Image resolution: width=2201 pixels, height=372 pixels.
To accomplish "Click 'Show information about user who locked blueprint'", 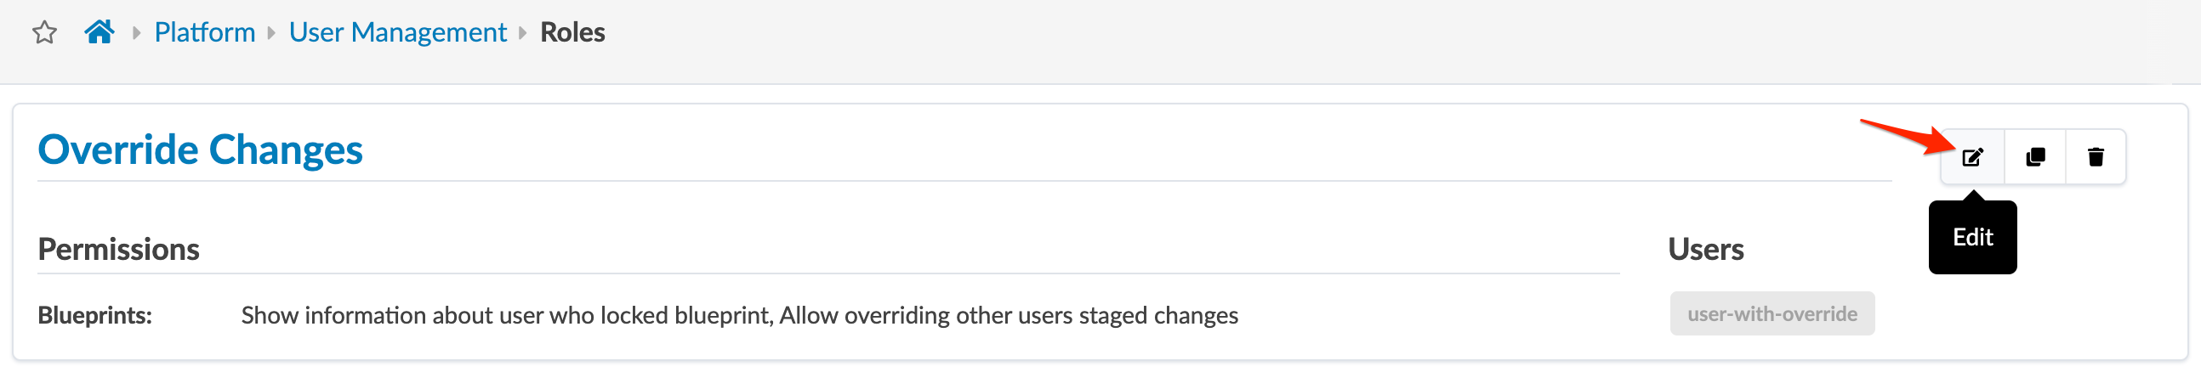I will [x=506, y=316].
